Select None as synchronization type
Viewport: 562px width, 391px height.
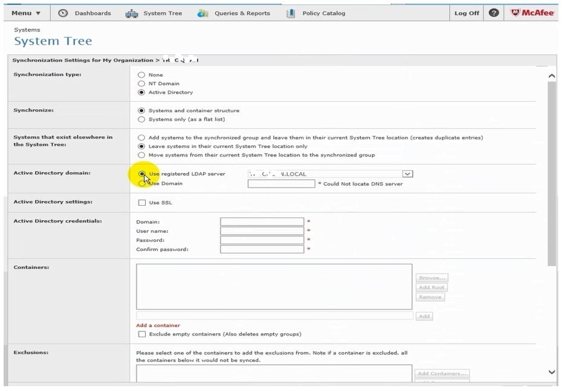point(141,75)
